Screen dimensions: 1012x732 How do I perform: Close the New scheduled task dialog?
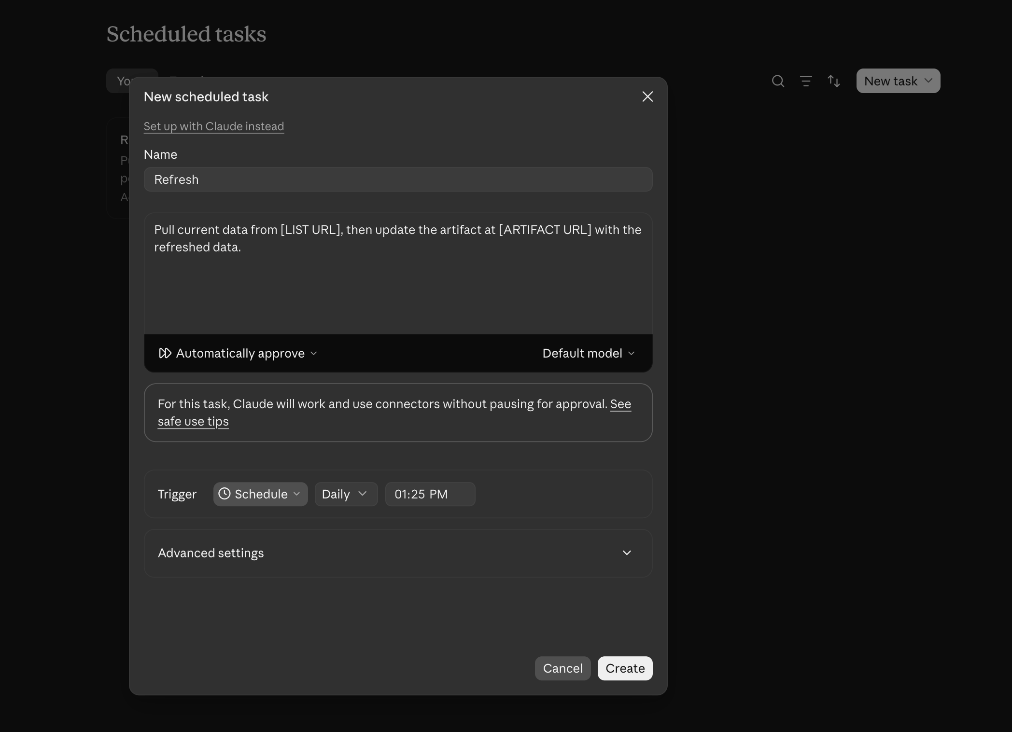[647, 97]
